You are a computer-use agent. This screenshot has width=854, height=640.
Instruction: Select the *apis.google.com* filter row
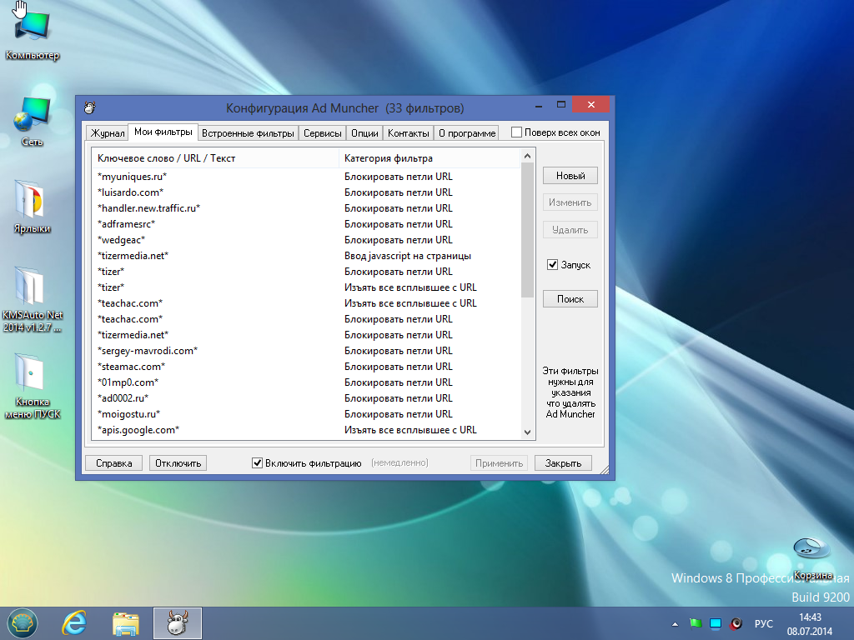point(307,429)
